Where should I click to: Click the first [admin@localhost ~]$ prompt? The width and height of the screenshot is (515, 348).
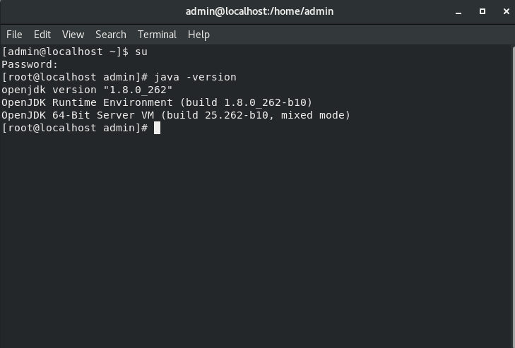65,52
